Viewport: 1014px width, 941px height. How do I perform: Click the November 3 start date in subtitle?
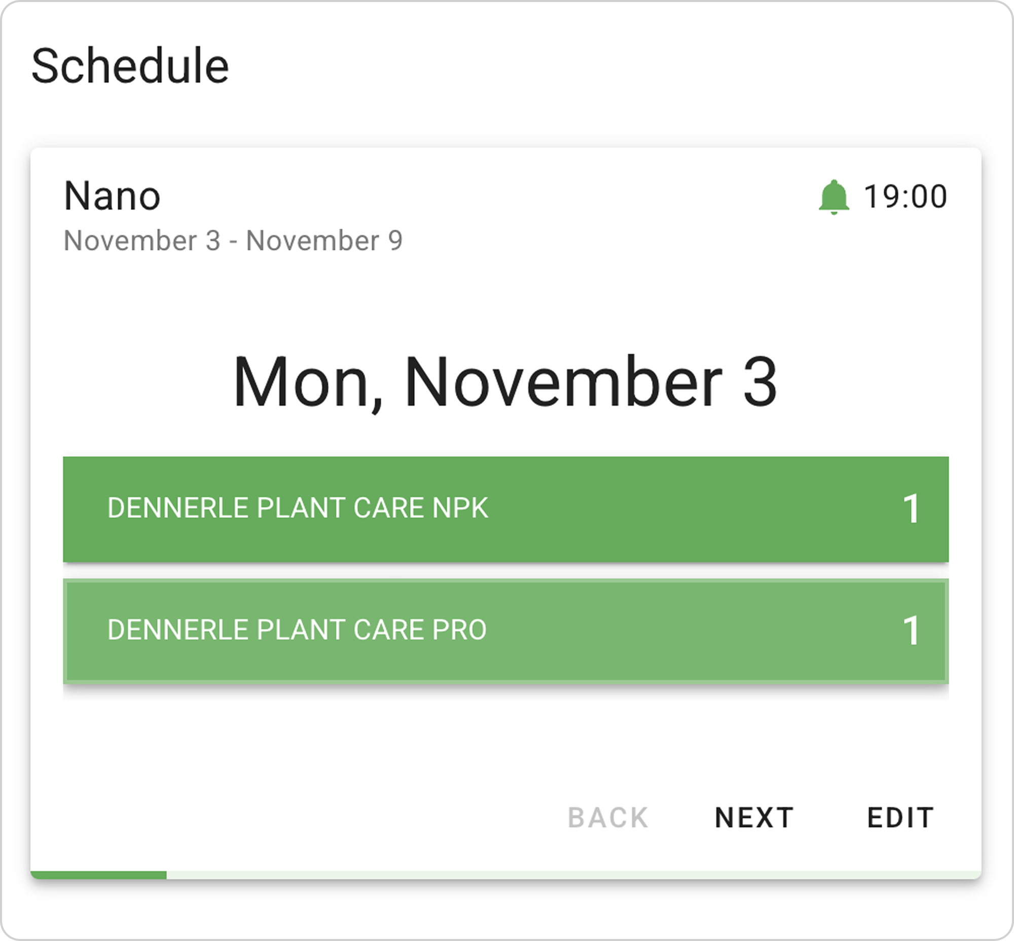click(x=141, y=240)
